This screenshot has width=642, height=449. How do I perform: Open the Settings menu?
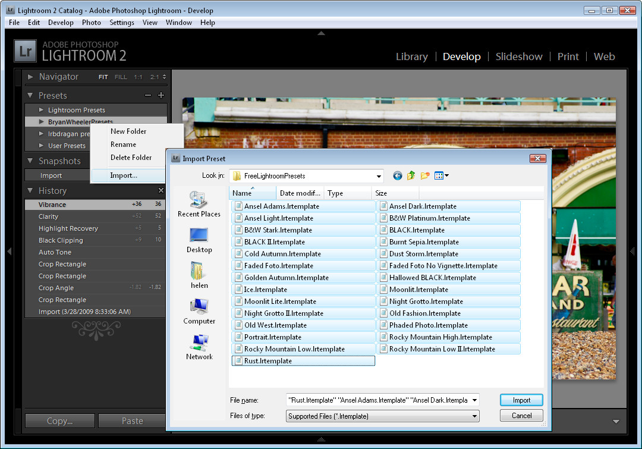122,23
